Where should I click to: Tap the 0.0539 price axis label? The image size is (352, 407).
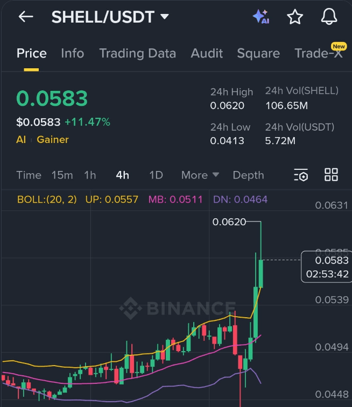point(332,300)
